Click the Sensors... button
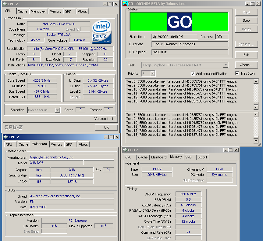Viewport: 263px width, 241px height. (x=247, y=44)
